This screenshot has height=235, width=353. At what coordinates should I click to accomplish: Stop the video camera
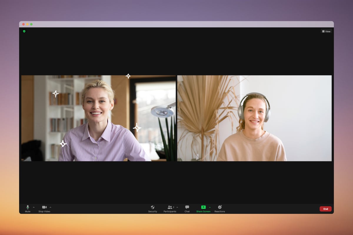point(44,209)
